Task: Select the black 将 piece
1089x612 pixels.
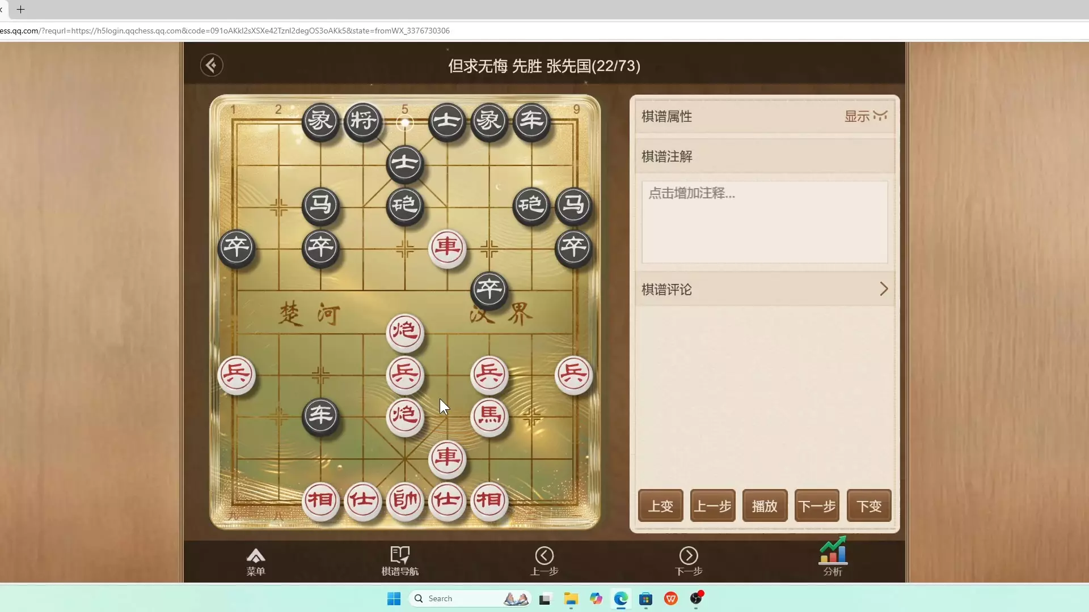Action: tap(363, 121)
